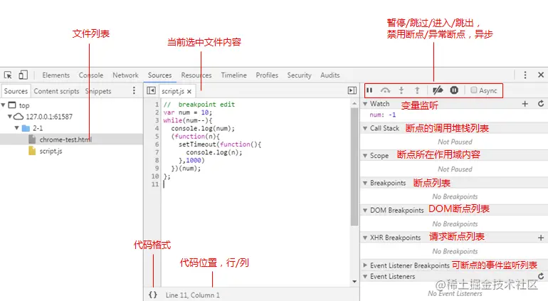Image resolution: width=548 pixels, height=301 pixels.
Task: Collapse the 2-1 folder node
Action: (x=17, y=128)
